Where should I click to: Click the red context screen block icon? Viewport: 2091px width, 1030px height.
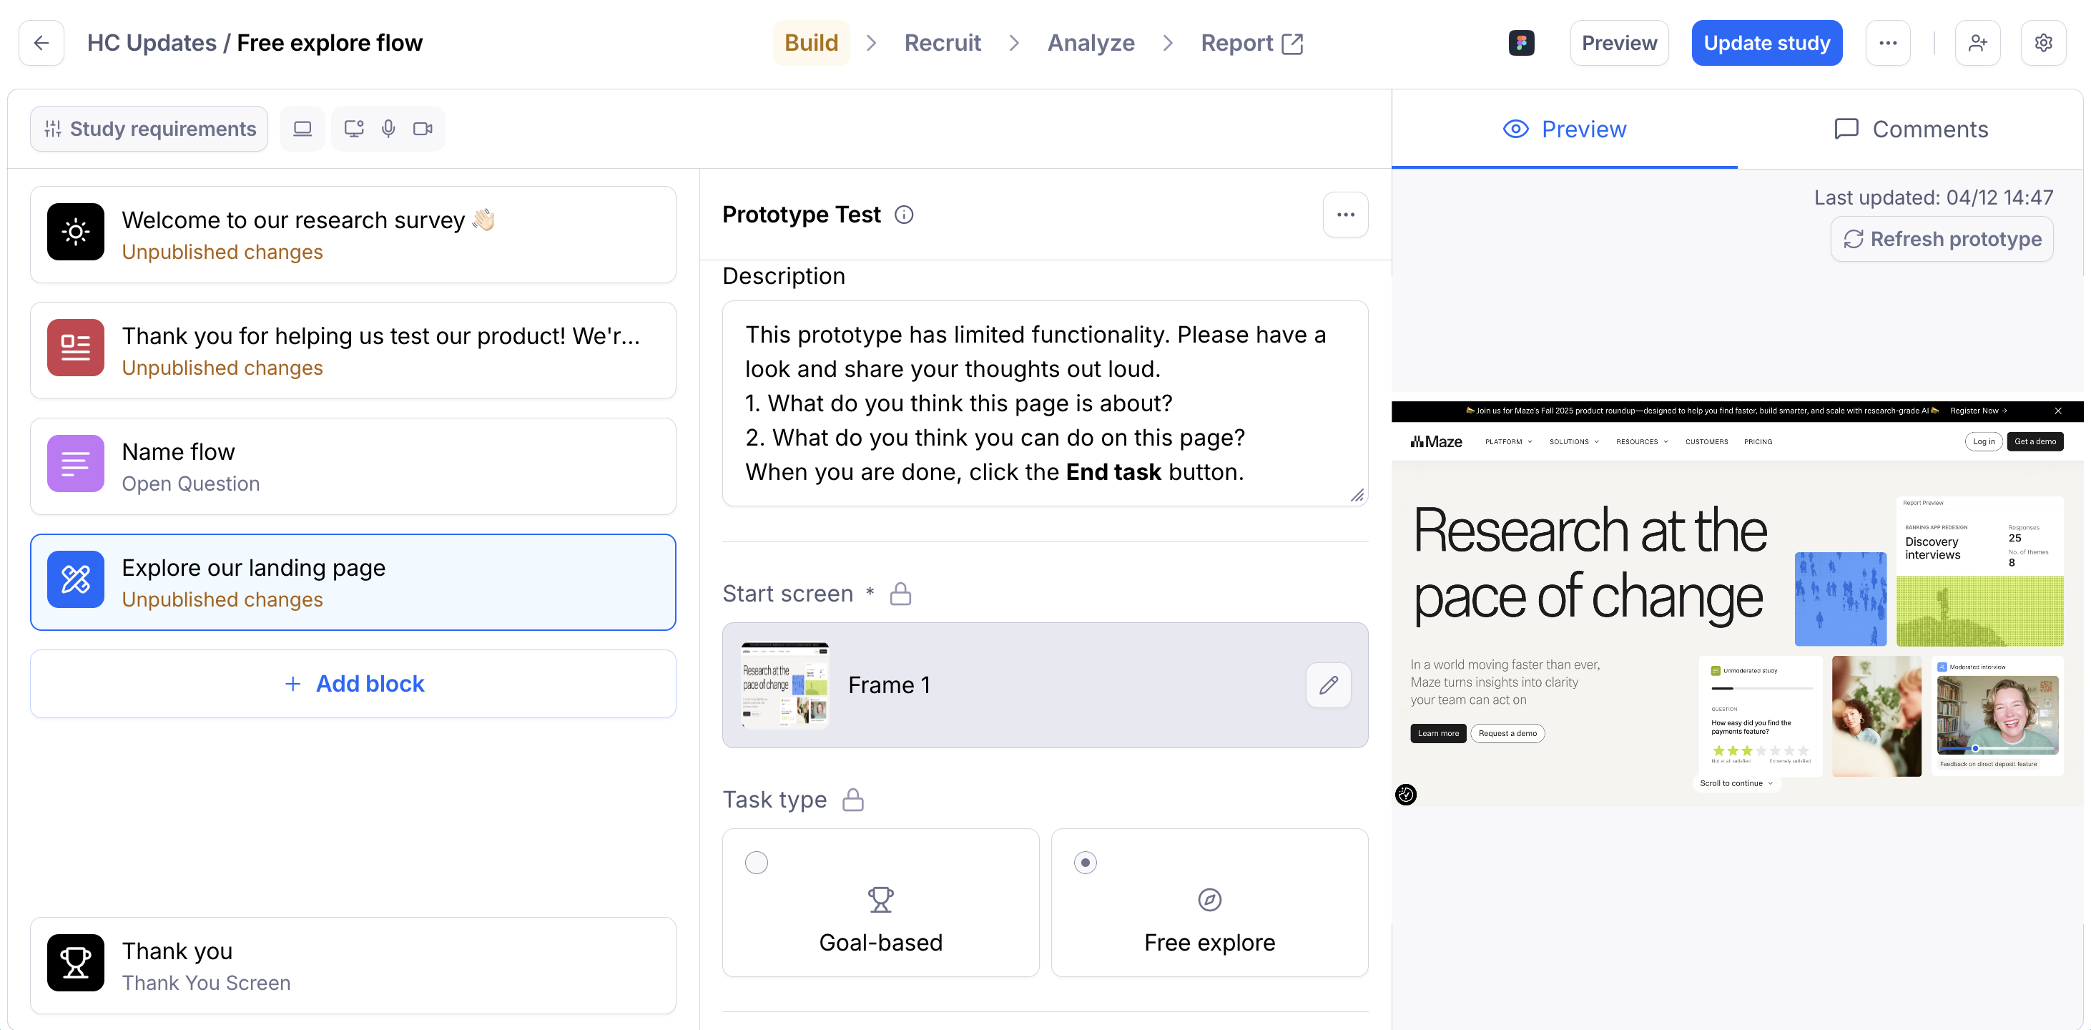76,348
